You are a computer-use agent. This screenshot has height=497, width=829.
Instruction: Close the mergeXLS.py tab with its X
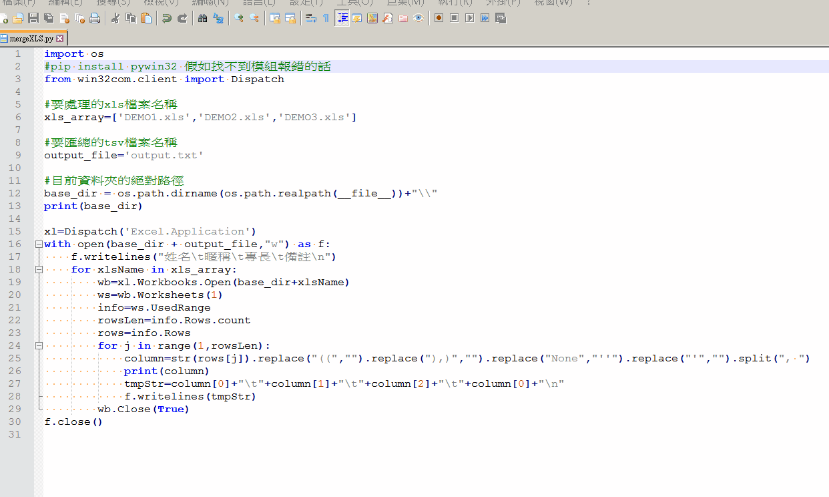pyautogui.click(x=60, y=39)
